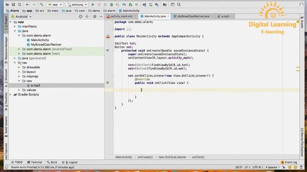Open Search Everywhere magnifier icon

(179, 4)
